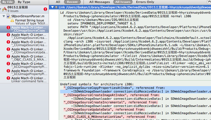Click error icon for _OBJC_CLASS_$_MKA linker error

8,57
